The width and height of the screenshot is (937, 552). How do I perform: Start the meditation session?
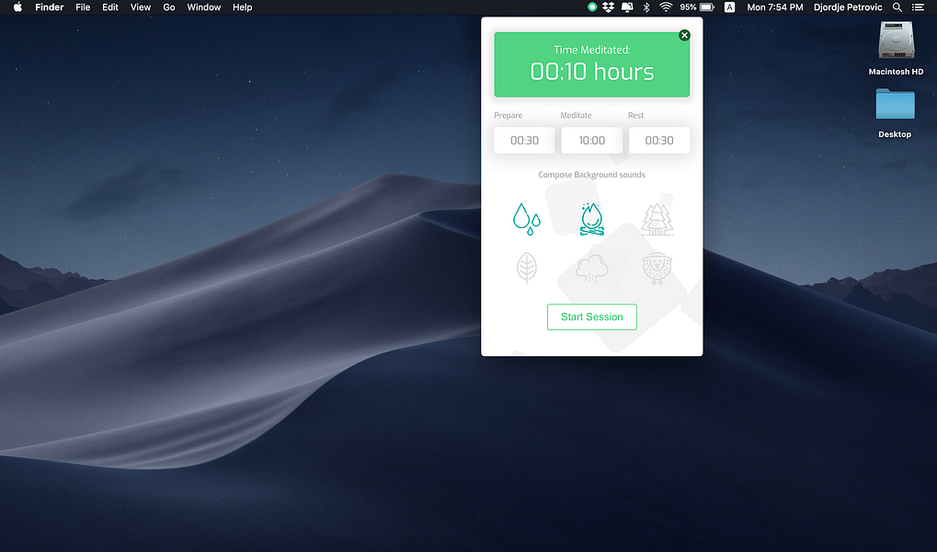pos(591,317)
